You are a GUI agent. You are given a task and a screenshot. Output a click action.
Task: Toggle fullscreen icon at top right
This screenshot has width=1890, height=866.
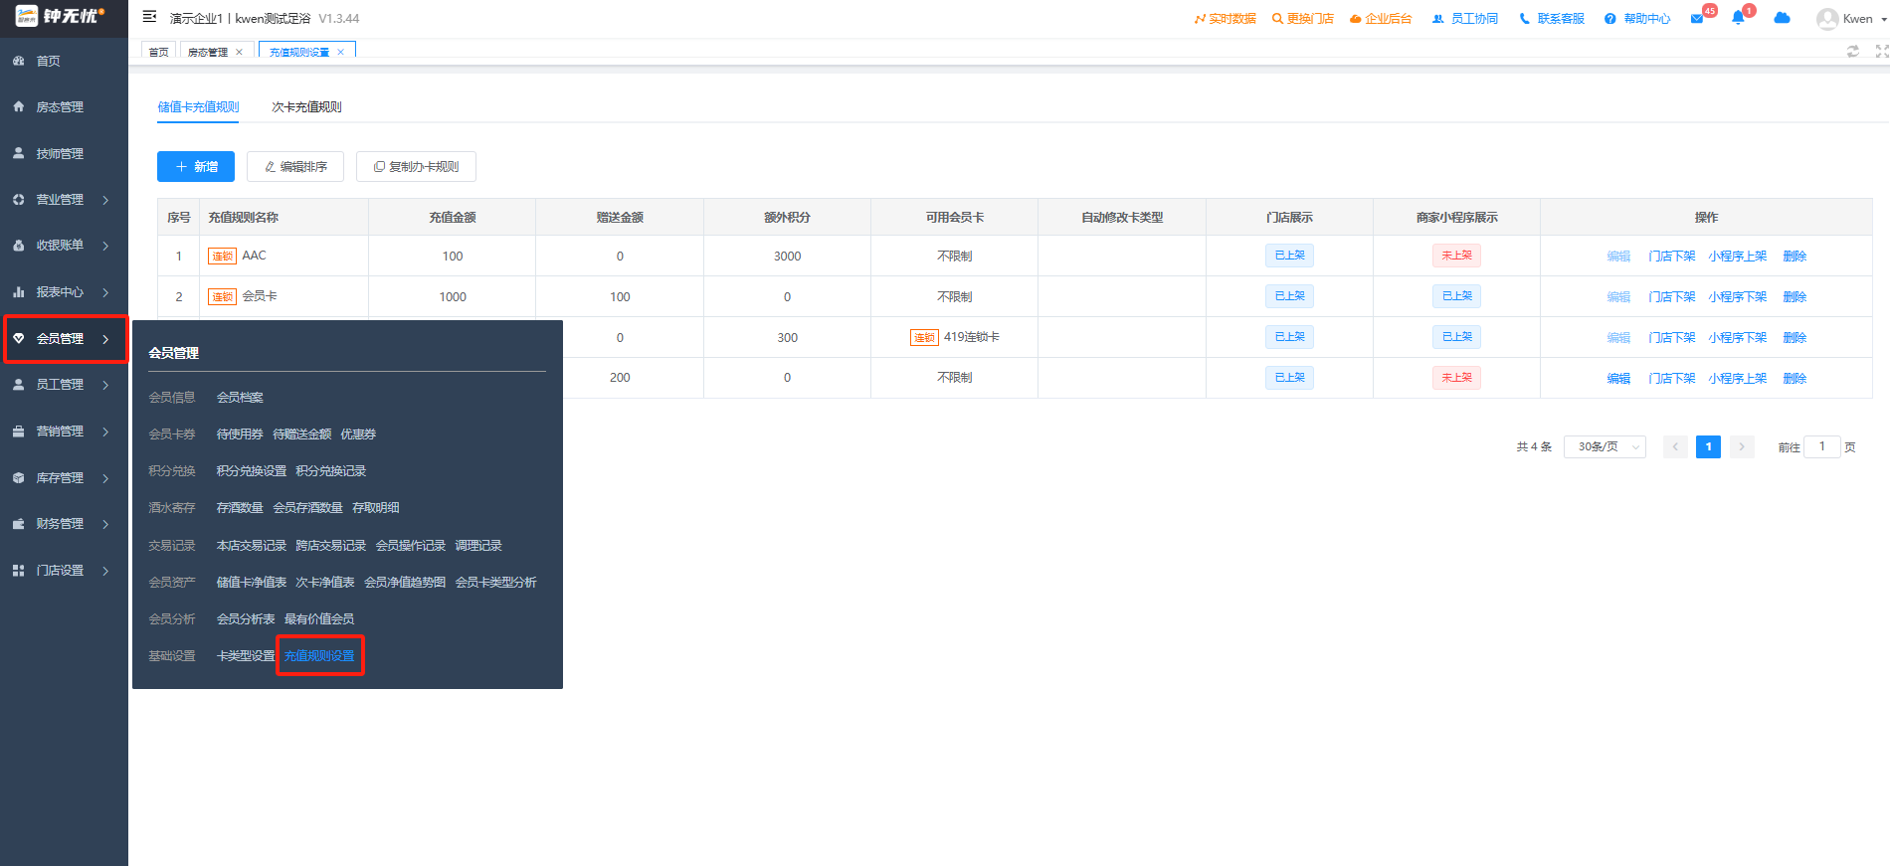tap(1881, 51)
